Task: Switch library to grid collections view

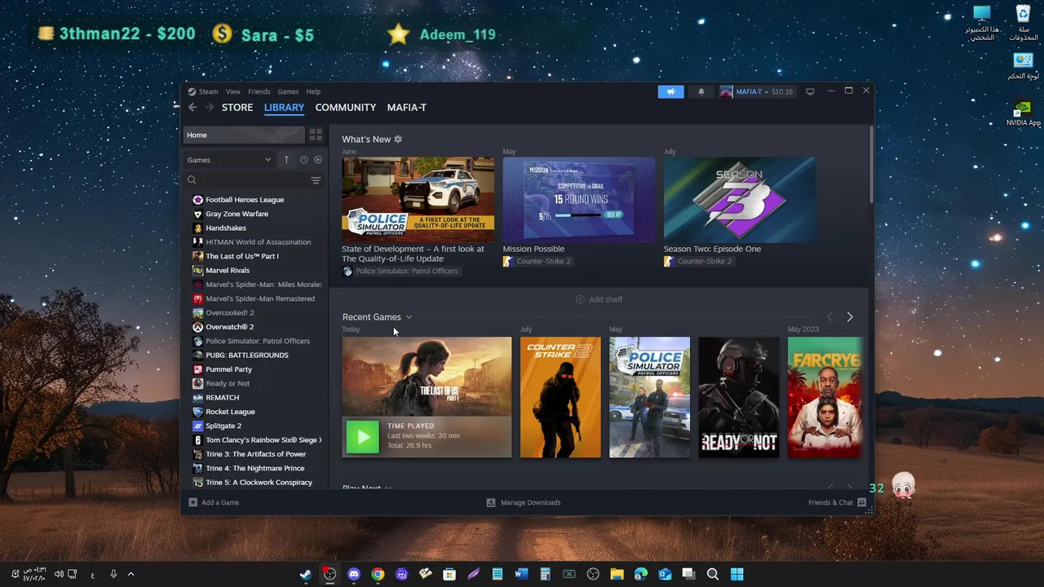Action: click(x=316, y=135)
